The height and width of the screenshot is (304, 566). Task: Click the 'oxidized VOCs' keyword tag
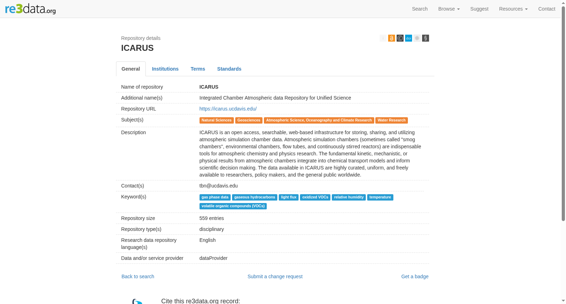pos(315,197)
